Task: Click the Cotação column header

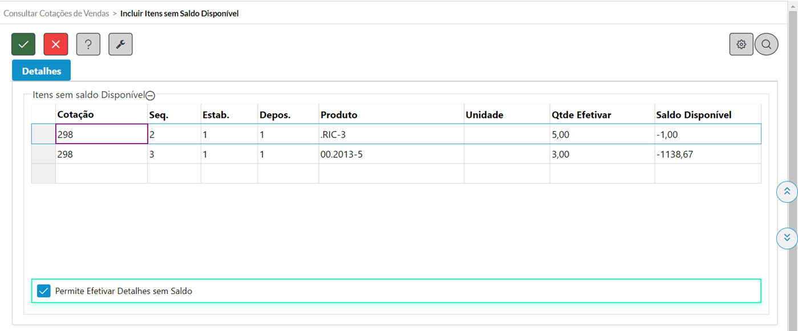Action: tap(102, 115)
